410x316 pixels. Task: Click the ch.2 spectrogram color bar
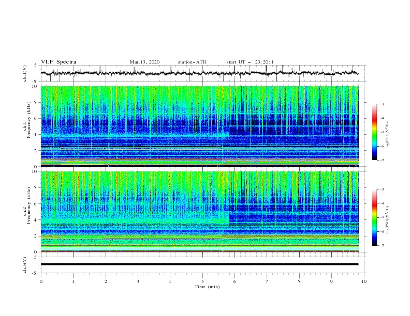point(374,217)
